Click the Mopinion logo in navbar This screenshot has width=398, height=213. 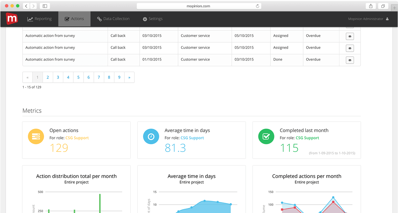tap(12, 19)
